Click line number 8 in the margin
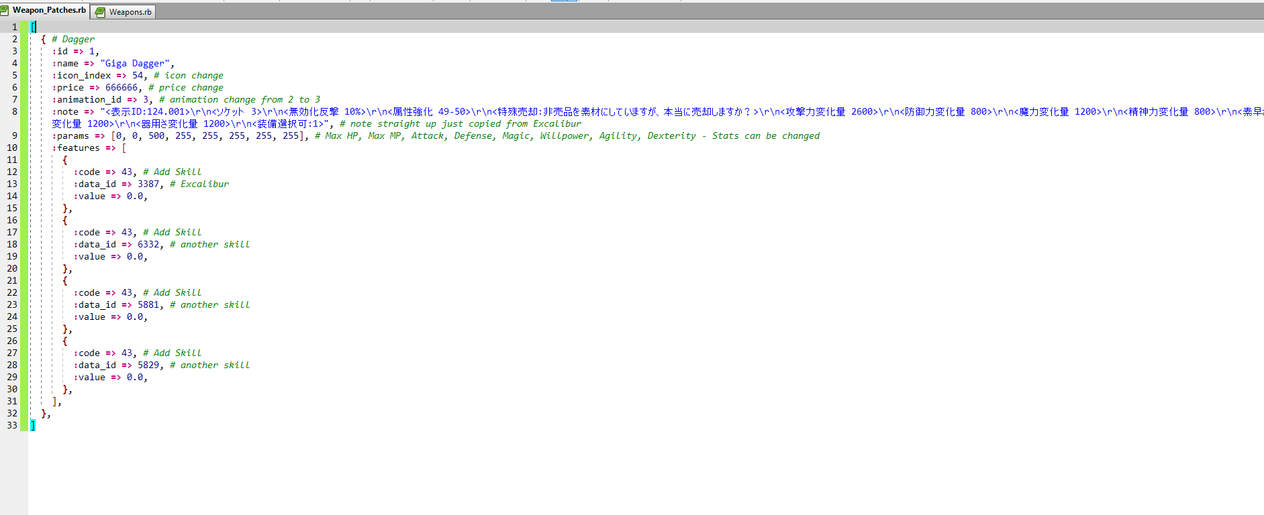 coord(14,111)
